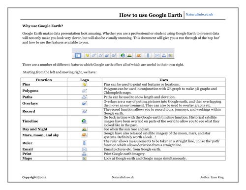The image size is (246, 190).
Task: Click the Timeline logo in the table
Action: pos(84,121)
